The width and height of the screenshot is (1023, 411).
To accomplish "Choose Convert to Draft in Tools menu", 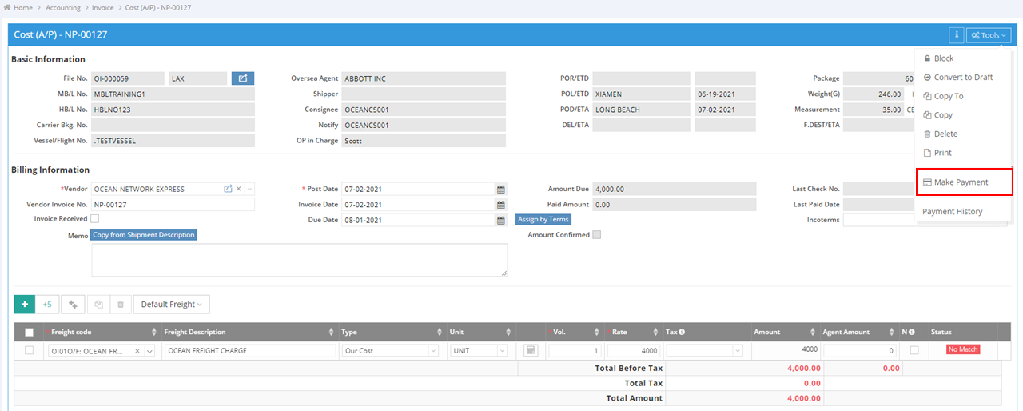I will [x=963, y=78].
